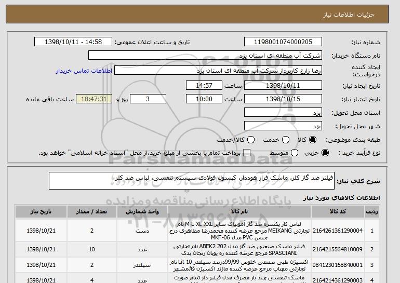Image resolution: width=400 pixels, height=283 pixels.
Task: Select the خدمت radio button
Action: click(x=286, y=140)
